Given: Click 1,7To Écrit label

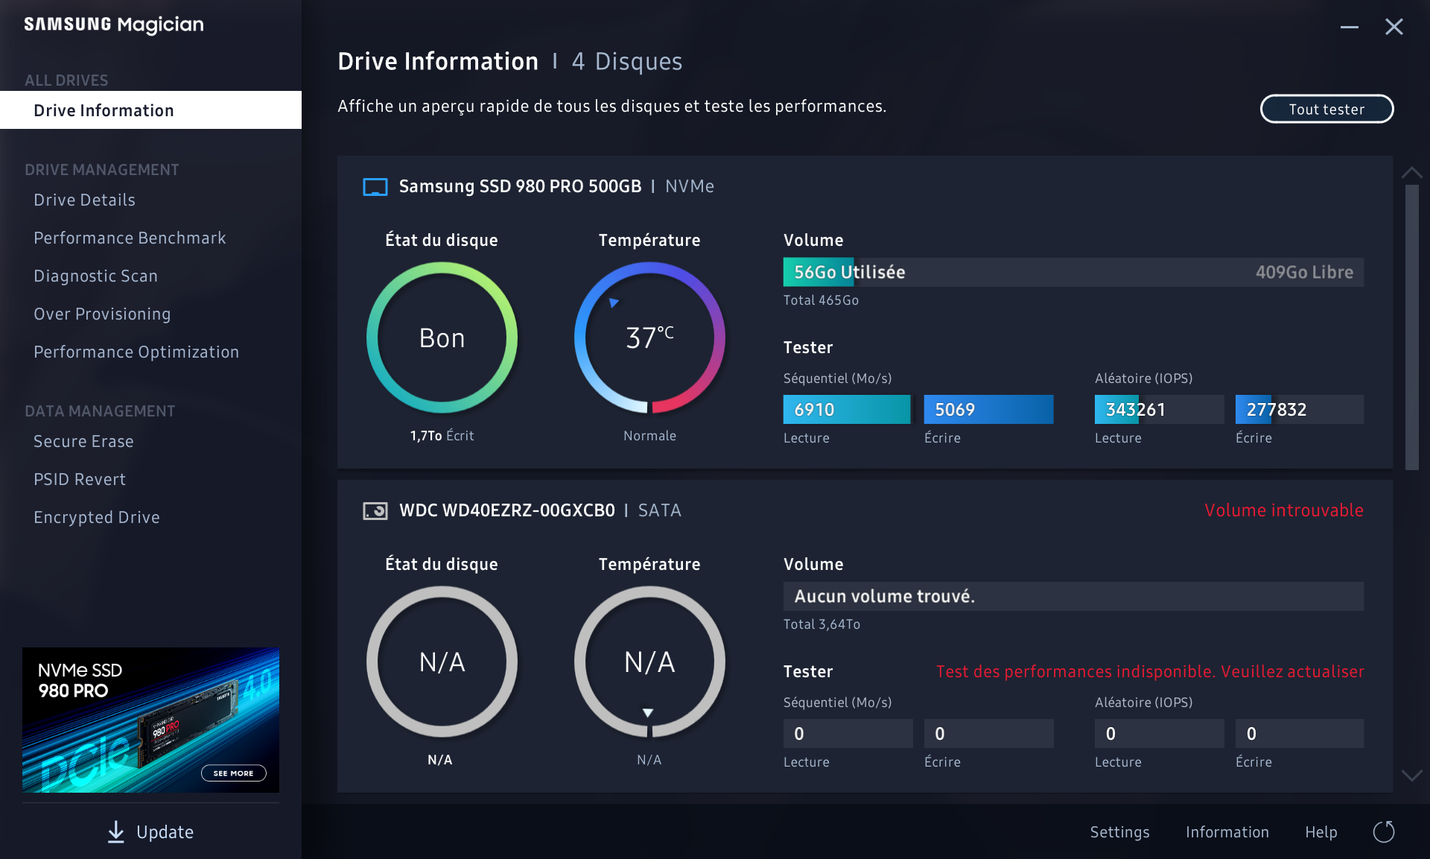Looking at the screenshot, I should tap(442, 436).
